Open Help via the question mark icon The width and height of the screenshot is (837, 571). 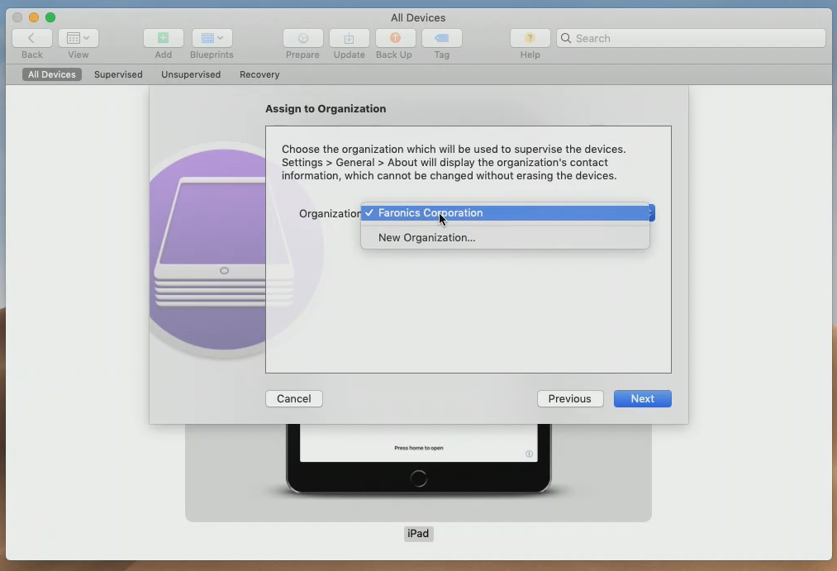(x=530, y=38)
